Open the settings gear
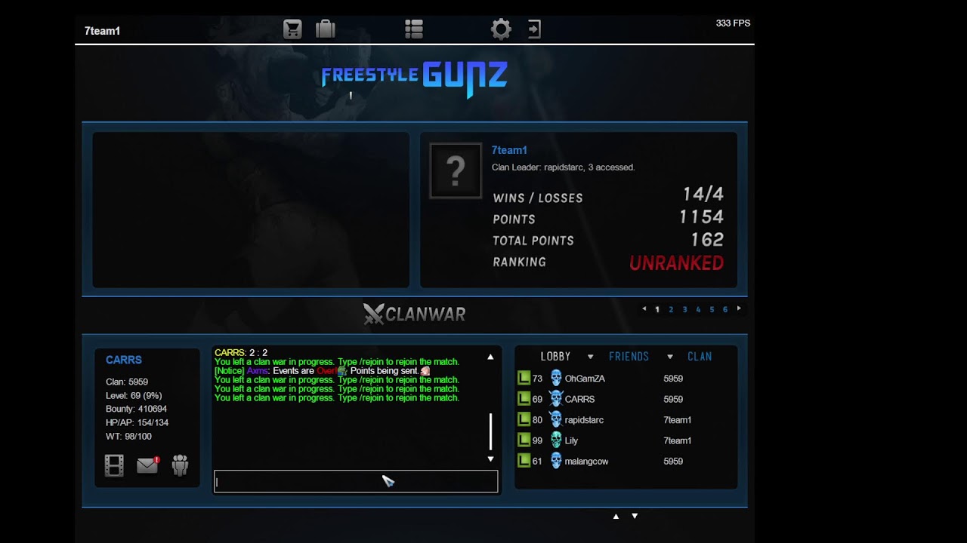 coord(501,29)
